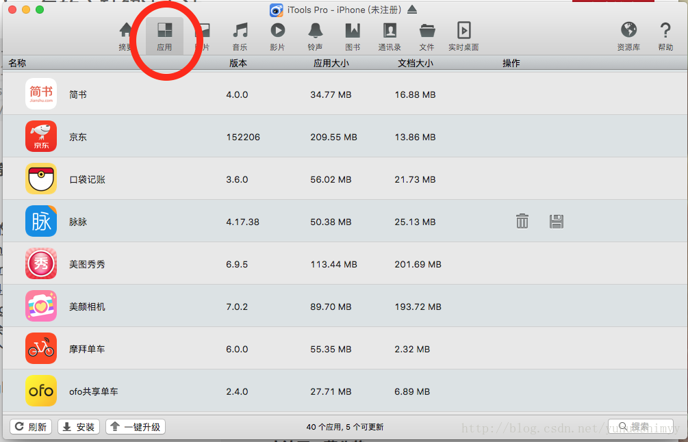Click the eject icon in the title bar
688x442 pixels.
click(x=412, y=10)
